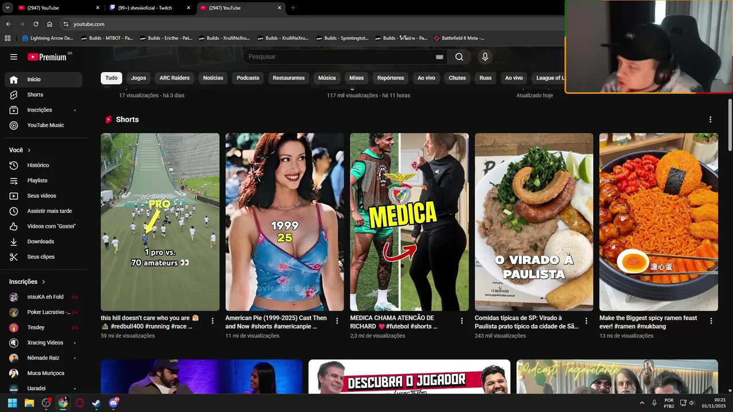
Task: Open browser apps grid in bookmarks bar
Action: [x=7, y=38]
